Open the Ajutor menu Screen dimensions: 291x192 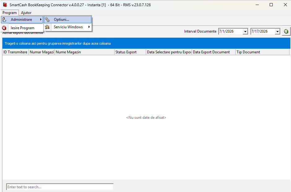click(26, 13)
